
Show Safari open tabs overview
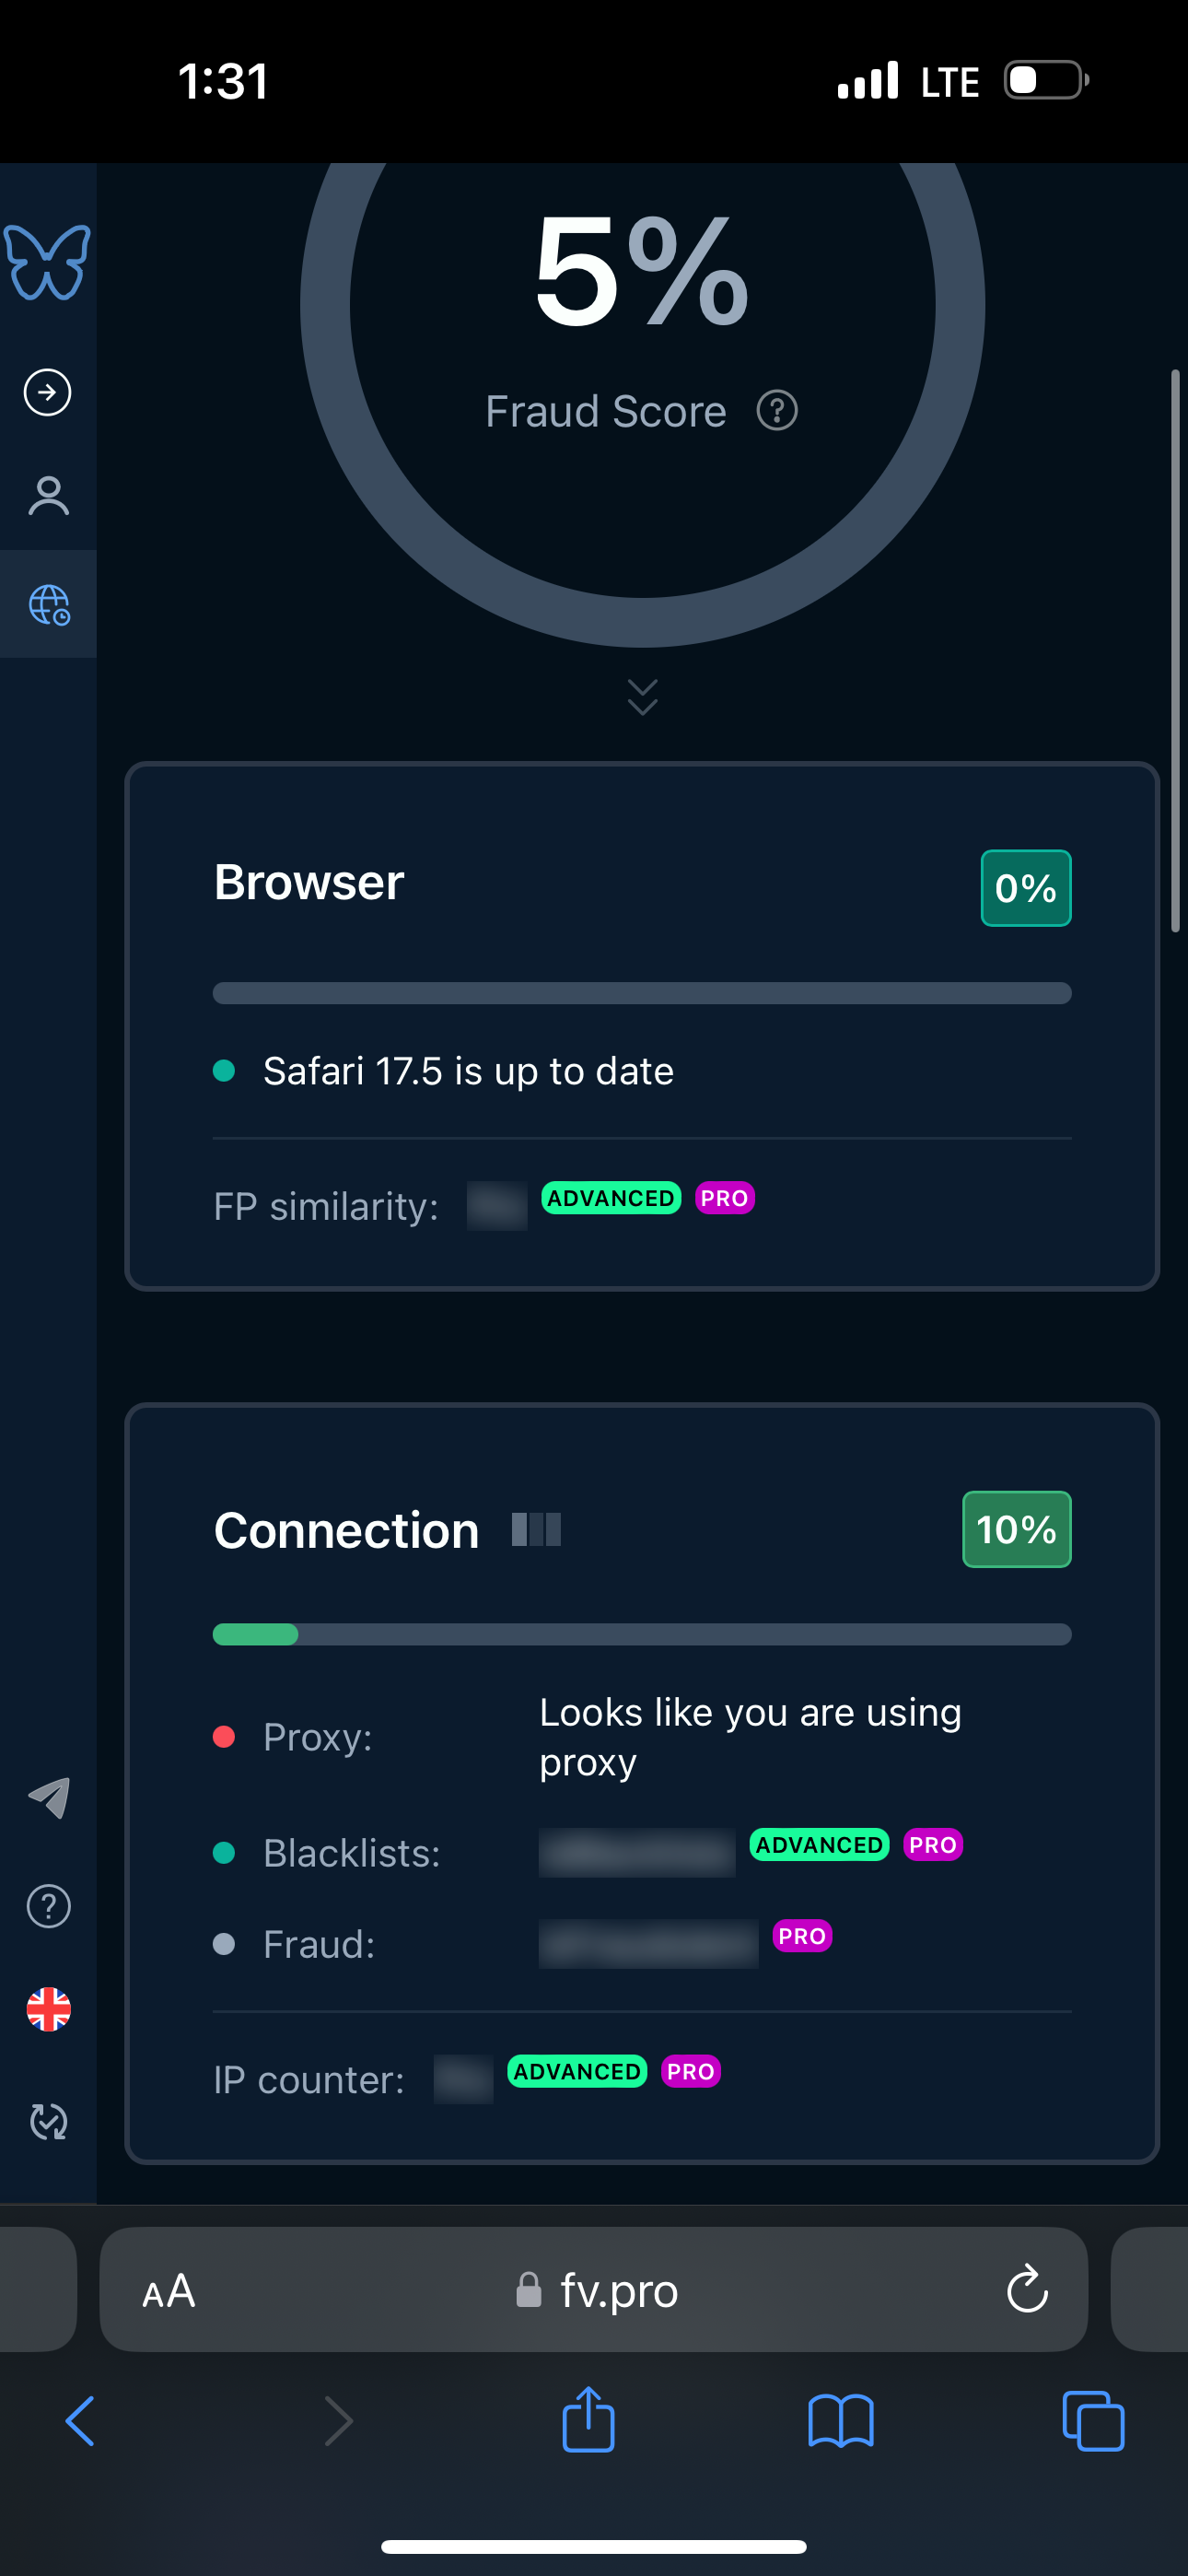coord(1093,2421)
